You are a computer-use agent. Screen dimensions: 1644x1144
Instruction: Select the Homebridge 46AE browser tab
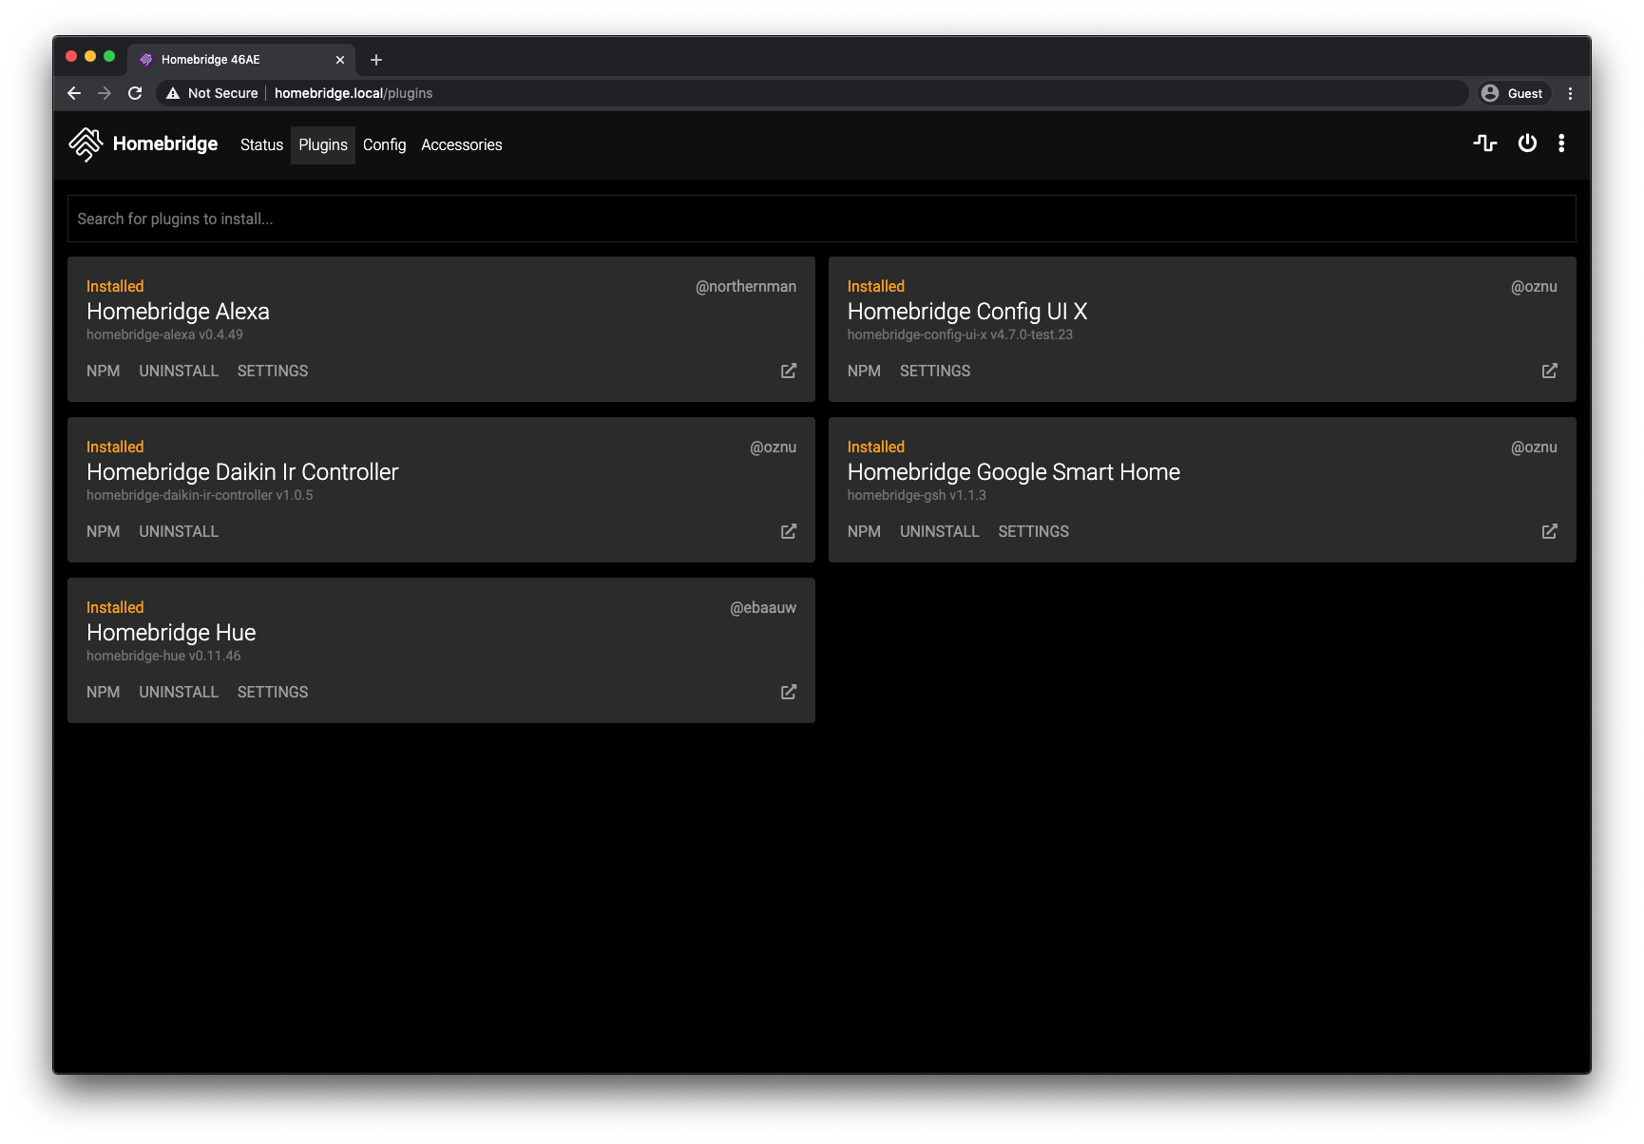point(241,60)
